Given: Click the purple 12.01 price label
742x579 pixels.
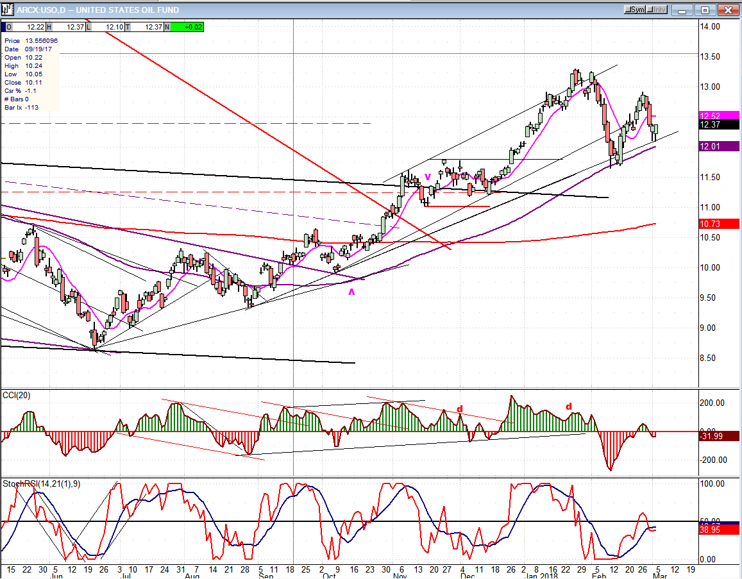Looking at the screenshot, I should pyautogui.click(x=718, y=146).
